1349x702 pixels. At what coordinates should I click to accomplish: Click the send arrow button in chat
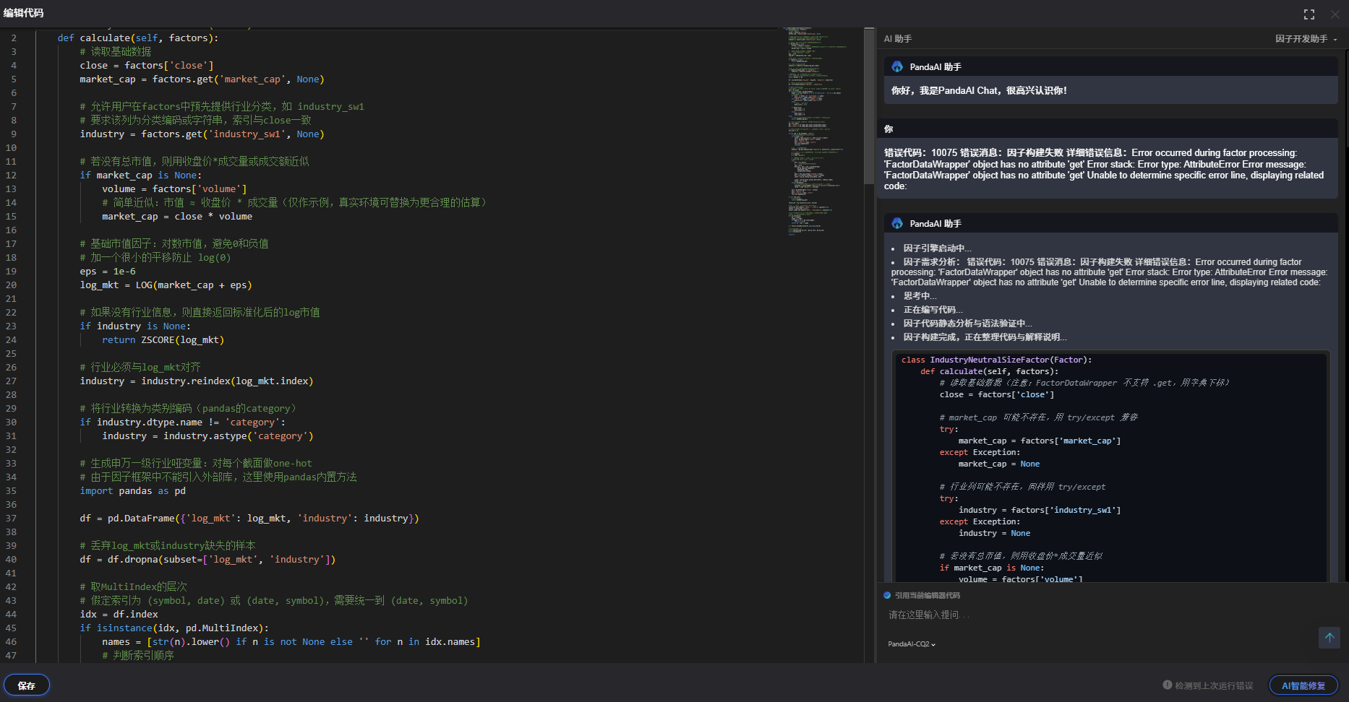(x=1329, y=638)
